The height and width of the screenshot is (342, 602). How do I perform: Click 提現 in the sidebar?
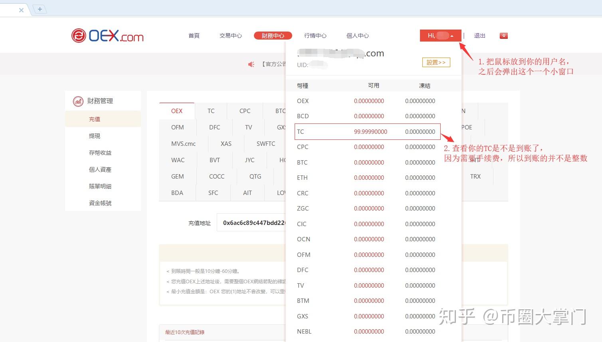pos(94,136)
